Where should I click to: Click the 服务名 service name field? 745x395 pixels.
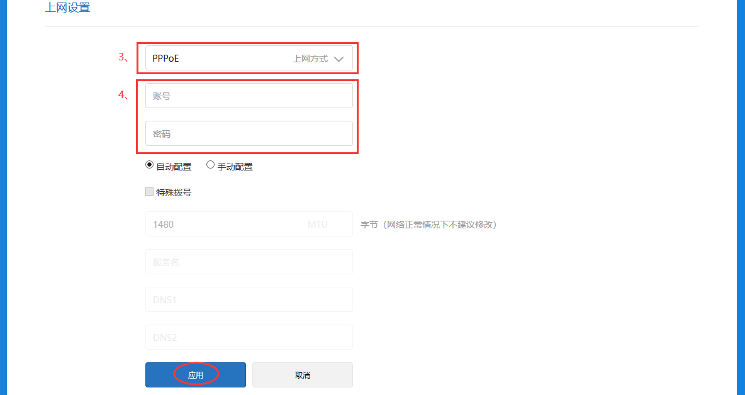249,262
